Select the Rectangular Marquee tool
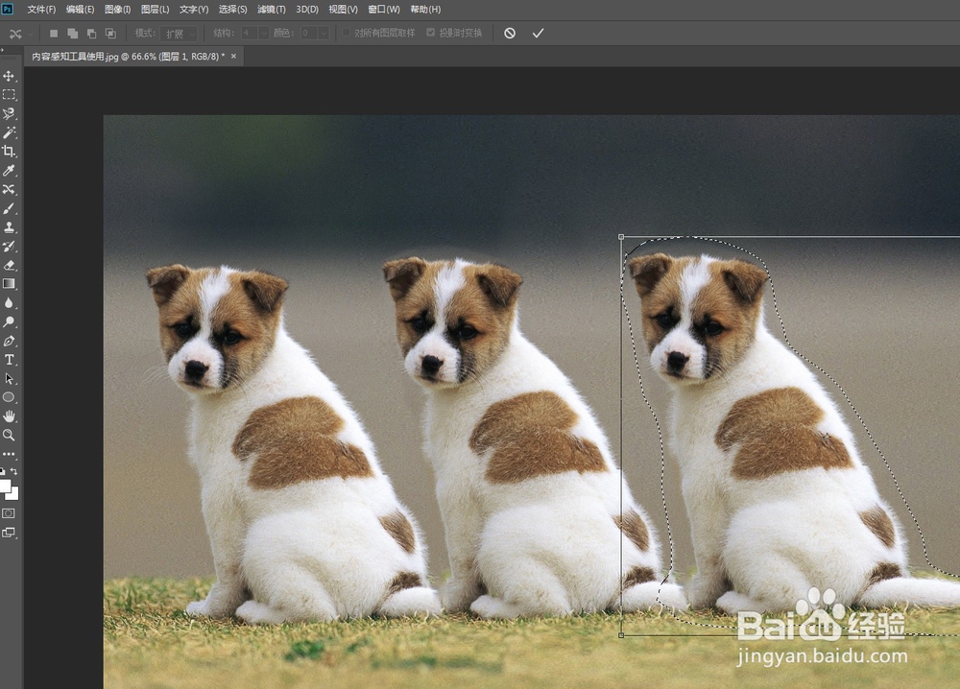960x689 pixels. (x=9, y=95)
